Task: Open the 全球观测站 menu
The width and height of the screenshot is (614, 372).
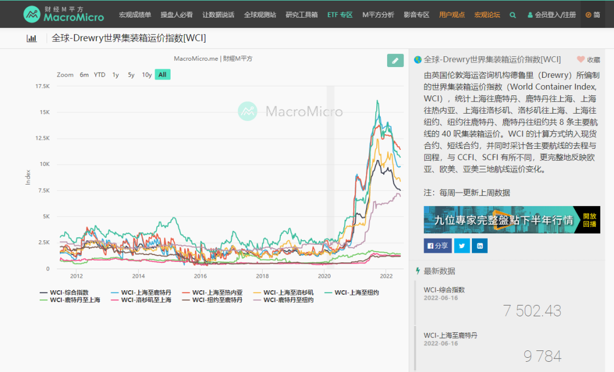Action: pyautogui.click(x=260, y=15)
